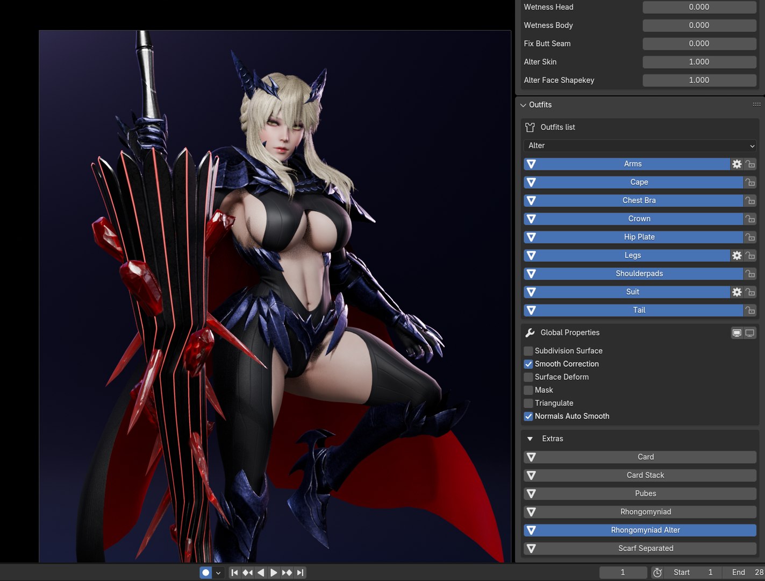Enable the Rhongomyniad extra

point(640,512)
